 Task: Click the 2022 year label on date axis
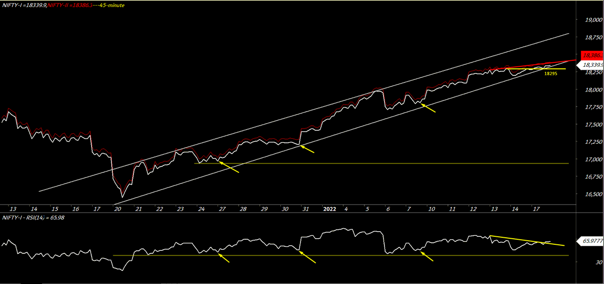tap(329, 208)
